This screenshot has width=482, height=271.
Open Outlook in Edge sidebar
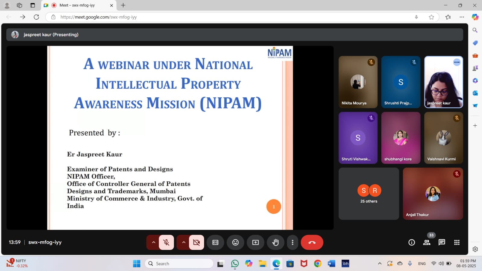(475, 93)
